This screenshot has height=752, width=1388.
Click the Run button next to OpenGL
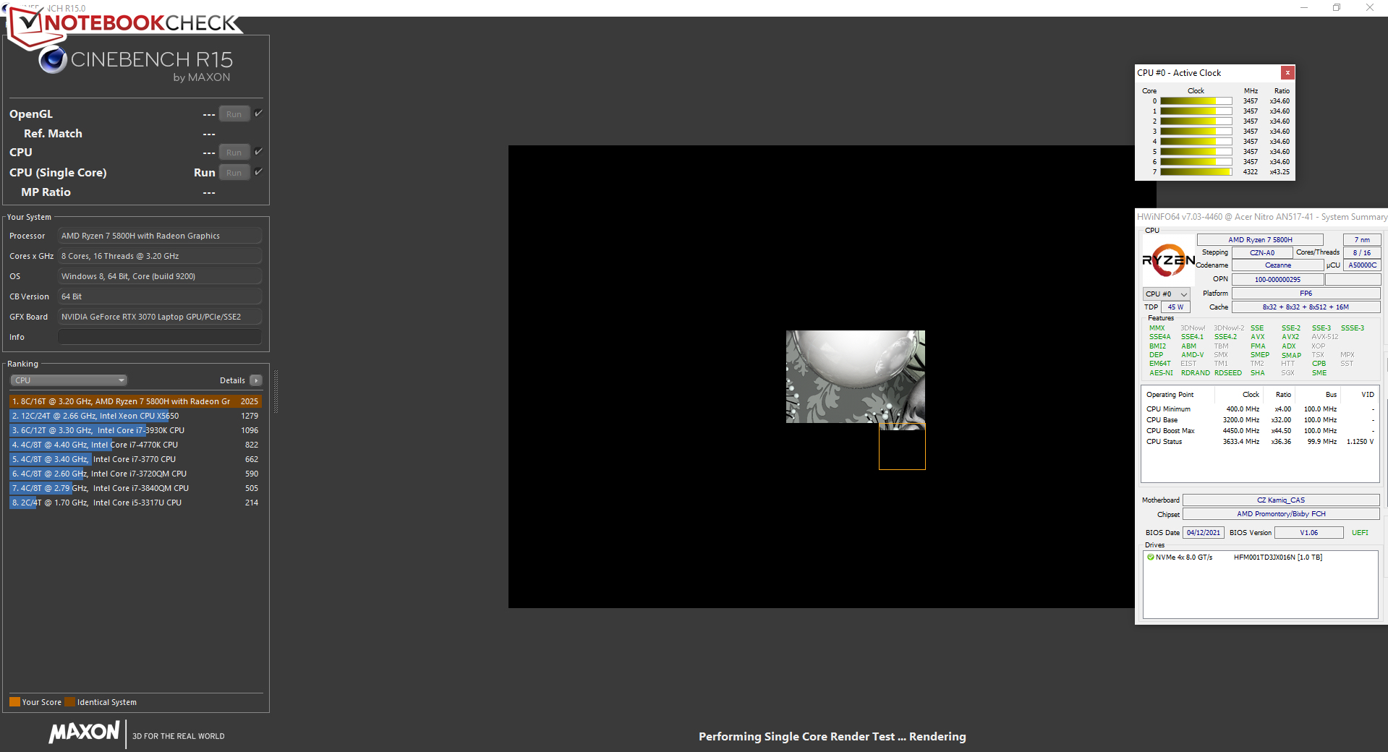tap(234, 114)
